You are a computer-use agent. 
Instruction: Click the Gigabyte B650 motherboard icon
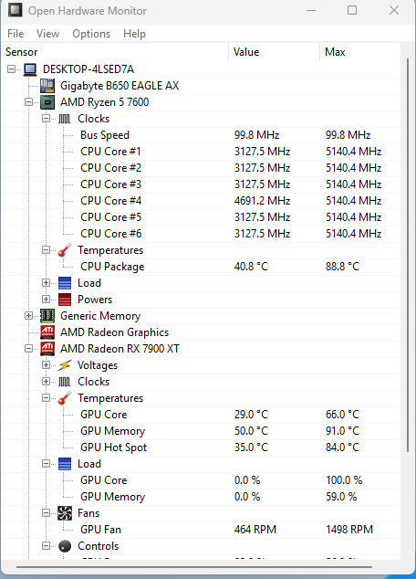coord(47,86)
